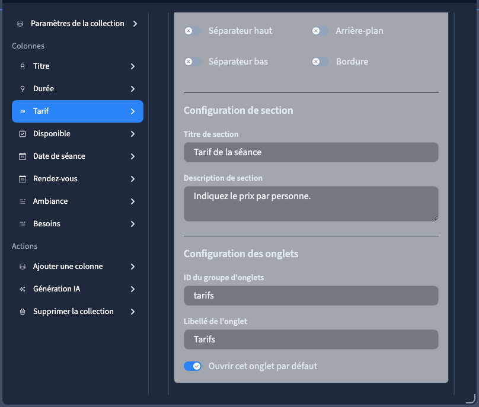This screenshot has width=479, height=407.
Task: Click the Actions section label
Action: (x=24, y=246)
